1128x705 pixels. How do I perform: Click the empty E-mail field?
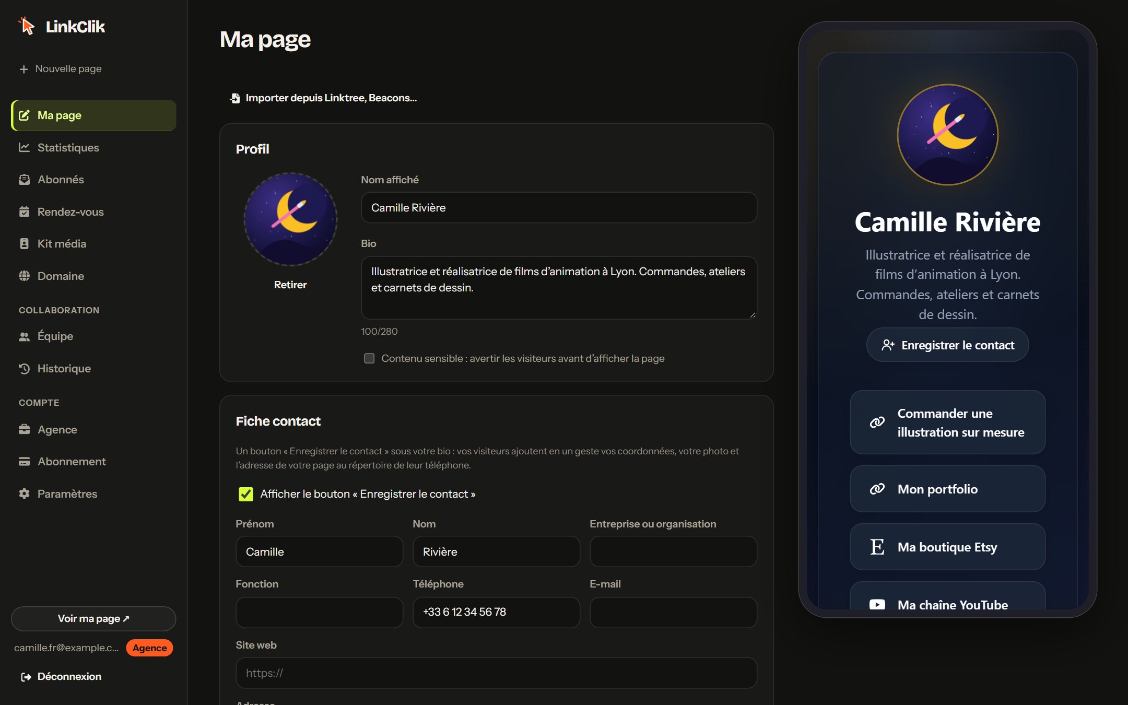coord(673,612)
